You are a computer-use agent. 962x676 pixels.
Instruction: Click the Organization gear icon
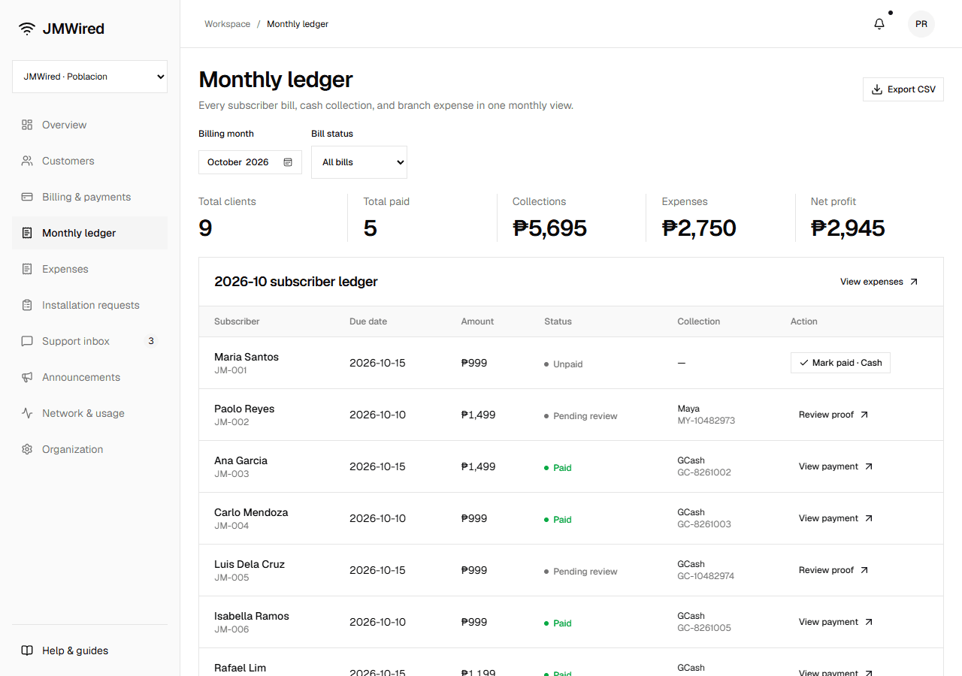coord(27,449)
